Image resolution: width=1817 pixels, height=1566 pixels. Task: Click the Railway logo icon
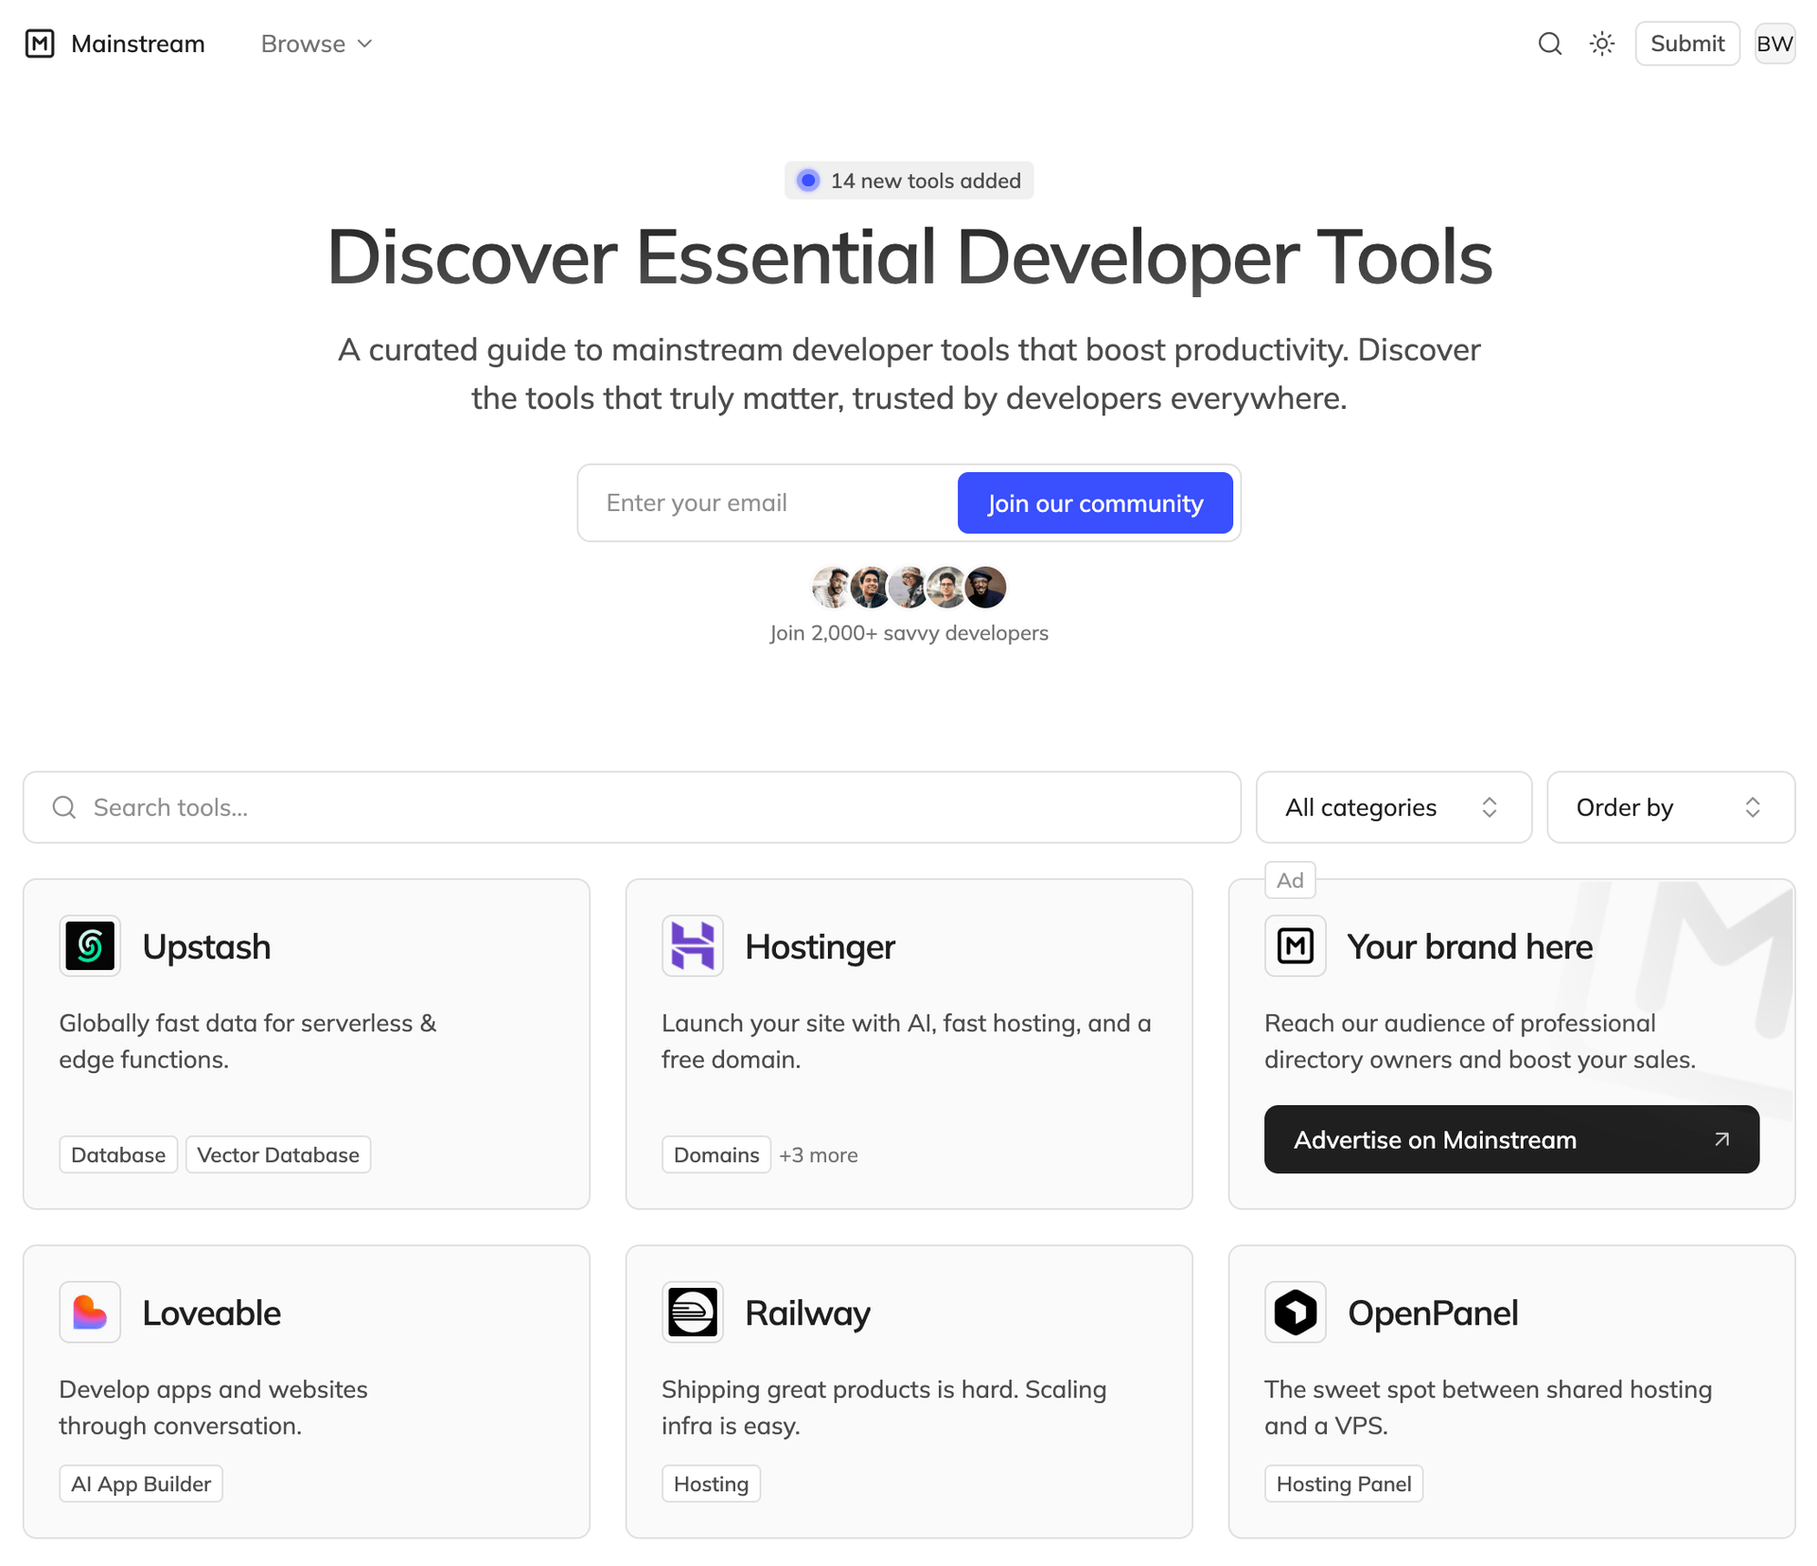692,1311
